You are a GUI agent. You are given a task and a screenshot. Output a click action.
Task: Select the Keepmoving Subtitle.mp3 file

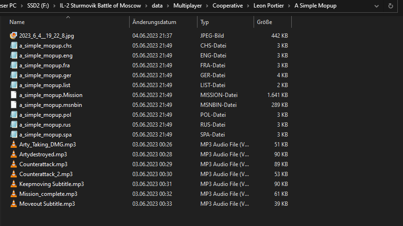click(51, 184)
